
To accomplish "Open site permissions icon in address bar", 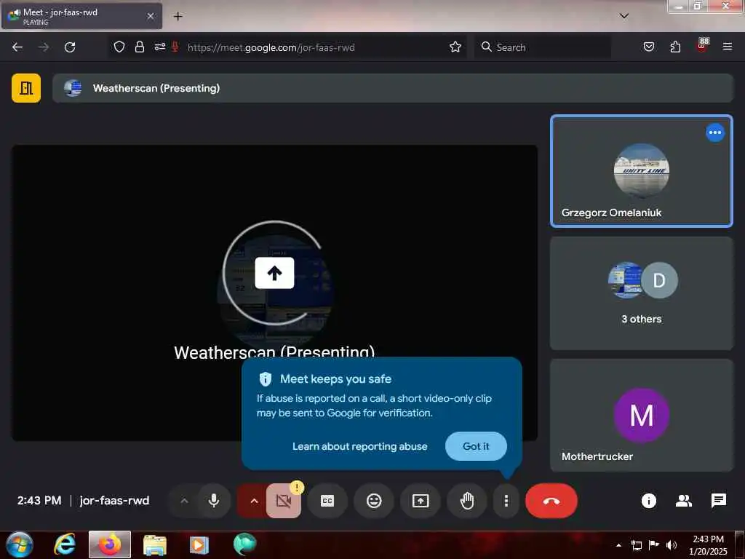I will [159, 47].
